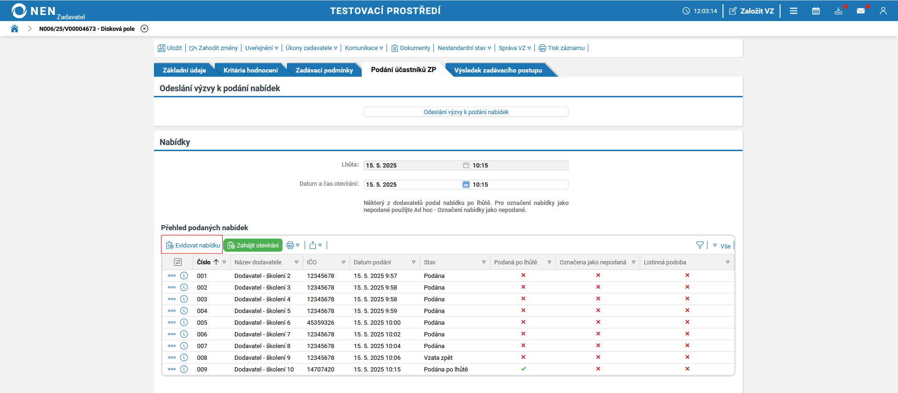
Task: Open Název dodavatele column filter arrow
Action: pyautogui.click(x=297, y=262)
